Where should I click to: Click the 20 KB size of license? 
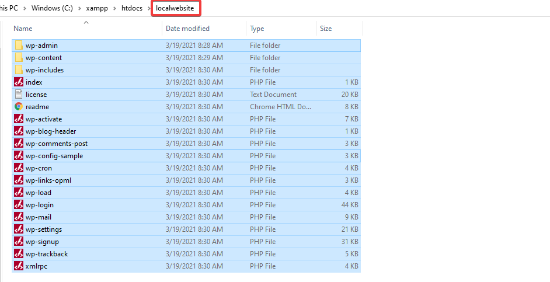pyautogui.click(x=350, y=95)
